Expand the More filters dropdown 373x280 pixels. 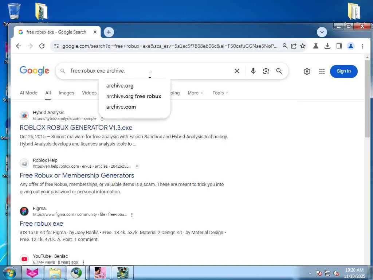click(195, 93)
